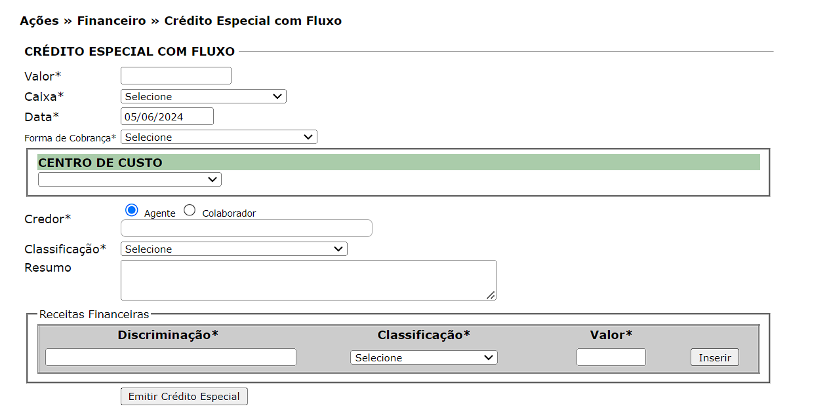Expand Classificação dropdown in Receitas Financeiras
Viewport: 829px width, 417px height.
point(424,358)
